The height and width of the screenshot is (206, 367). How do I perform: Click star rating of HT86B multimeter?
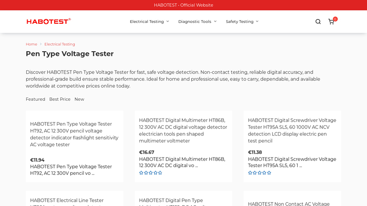(x=150, y=173)
